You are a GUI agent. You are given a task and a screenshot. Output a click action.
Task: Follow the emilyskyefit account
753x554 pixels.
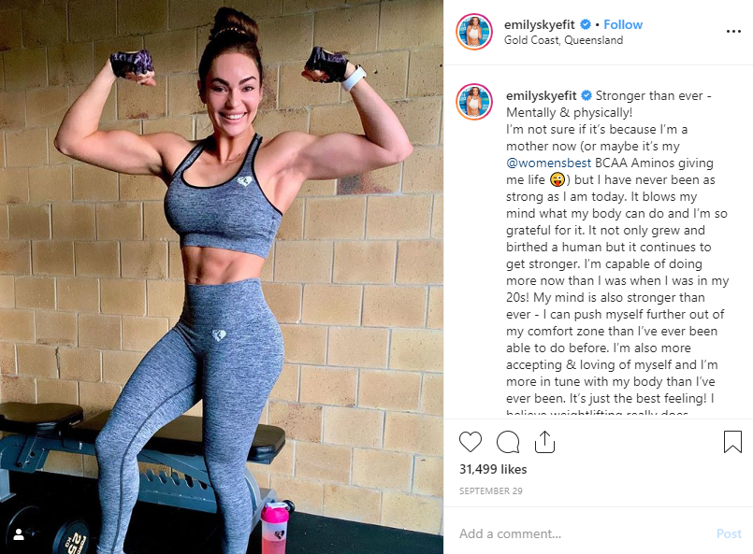(623, 24)
